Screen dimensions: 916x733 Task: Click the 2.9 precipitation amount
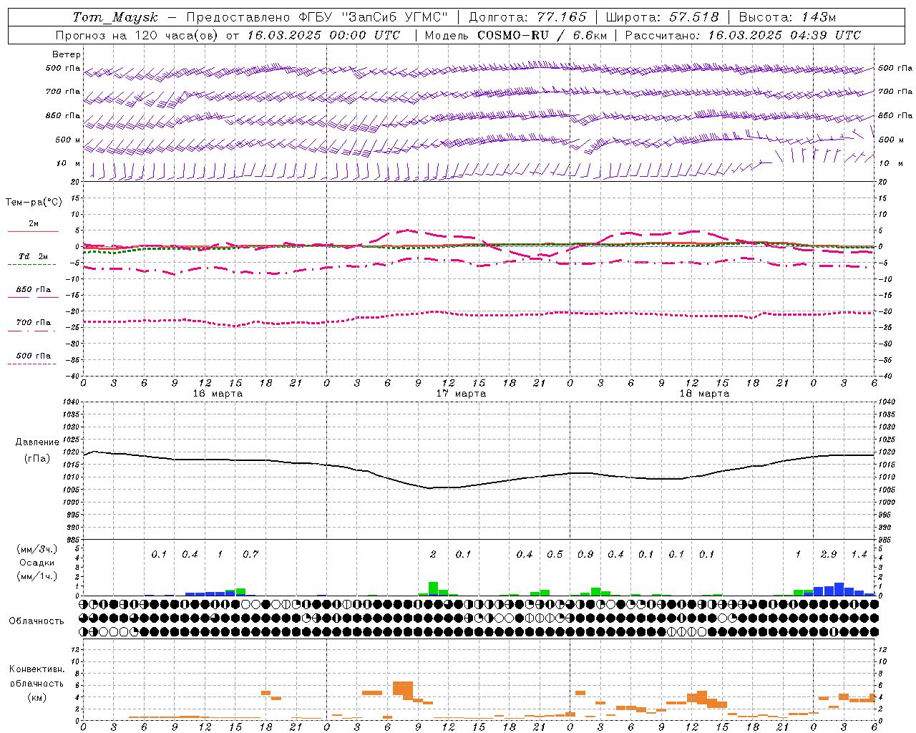829,555
